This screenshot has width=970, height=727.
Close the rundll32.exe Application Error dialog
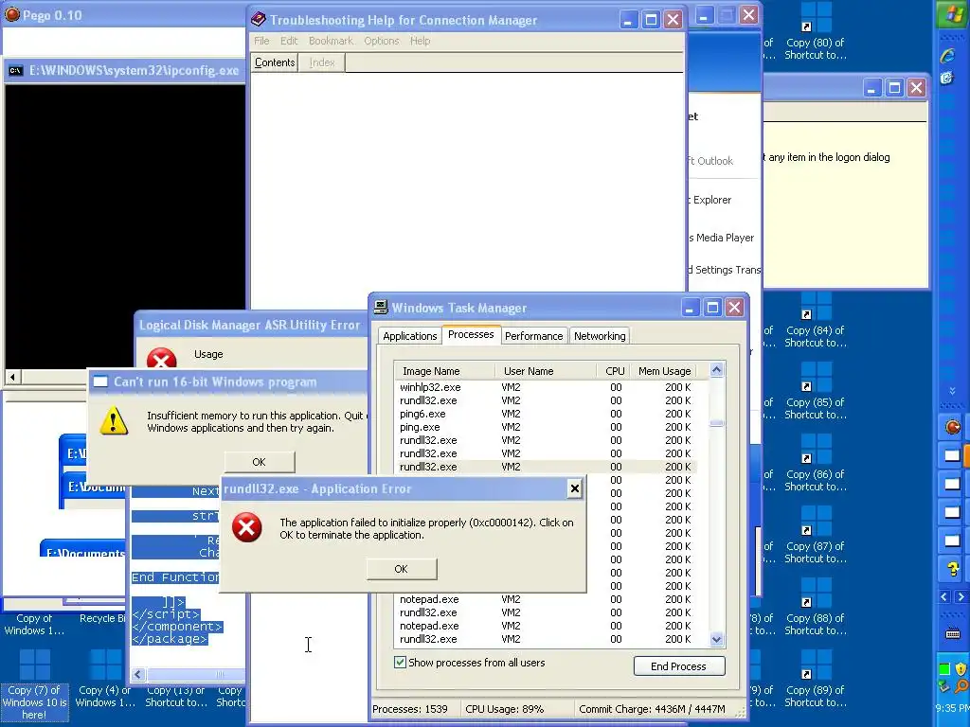(x=575, y=488)
